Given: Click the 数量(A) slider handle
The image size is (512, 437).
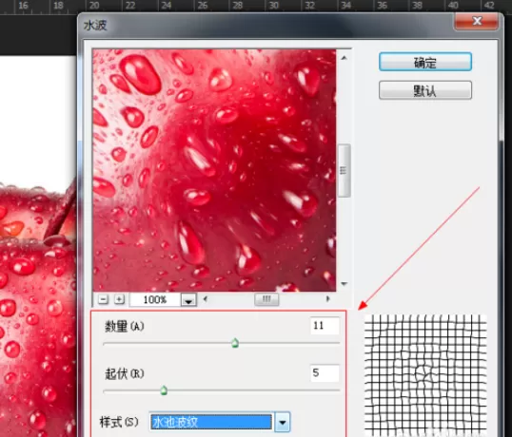Looking at the screenshot, I should coord(235,343).
